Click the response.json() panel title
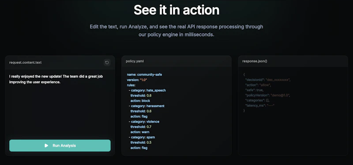Viewport: 353px width, 165px height. (x=255, y=61)
